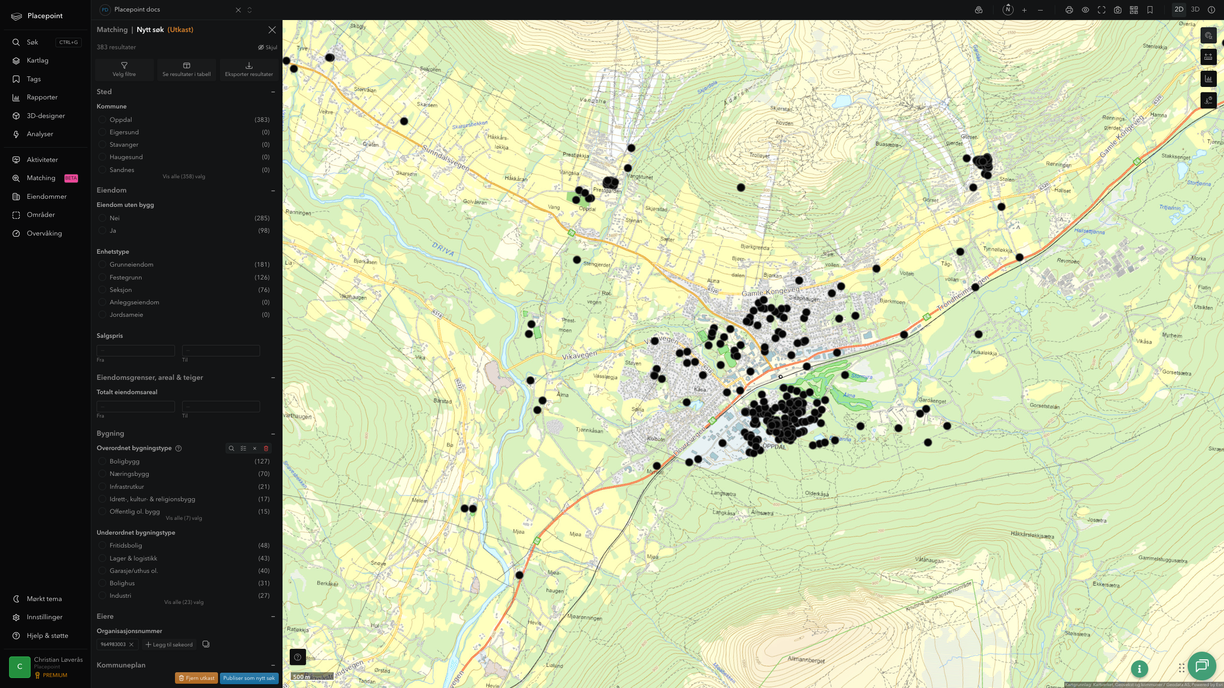Image resolution: width=1224 pixels, height=688 pixels.
Task: Click the Fjern utkast button
Action: point(197,678)
